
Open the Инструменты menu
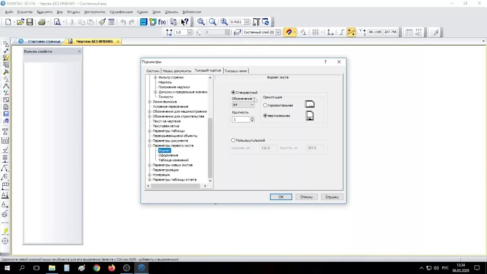(95, 12)
